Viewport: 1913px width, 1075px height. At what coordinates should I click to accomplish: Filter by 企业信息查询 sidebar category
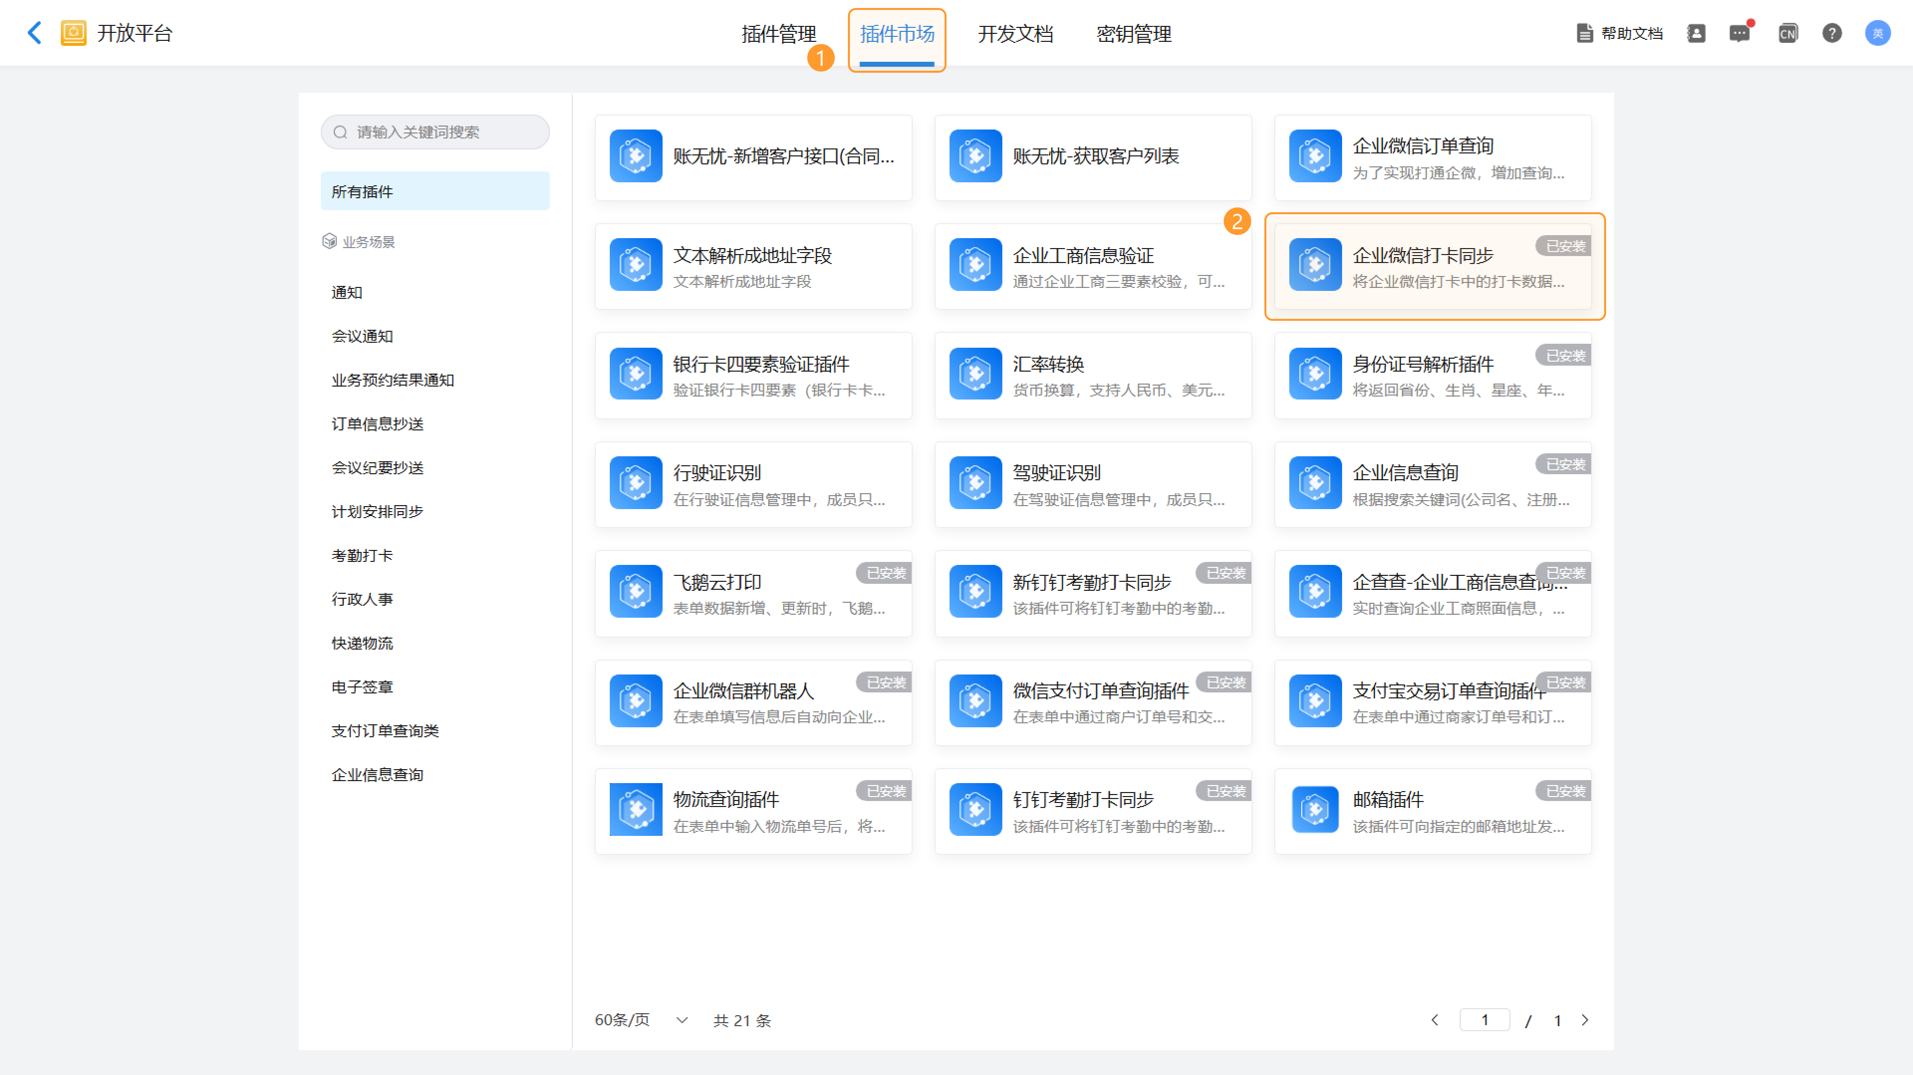click(x=377, y=774)
